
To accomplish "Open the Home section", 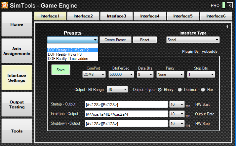I will [17, 24].
